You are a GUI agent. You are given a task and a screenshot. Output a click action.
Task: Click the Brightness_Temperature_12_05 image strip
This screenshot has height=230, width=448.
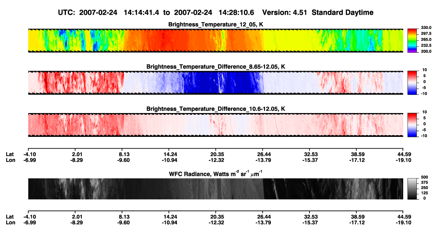click(215, 41)
